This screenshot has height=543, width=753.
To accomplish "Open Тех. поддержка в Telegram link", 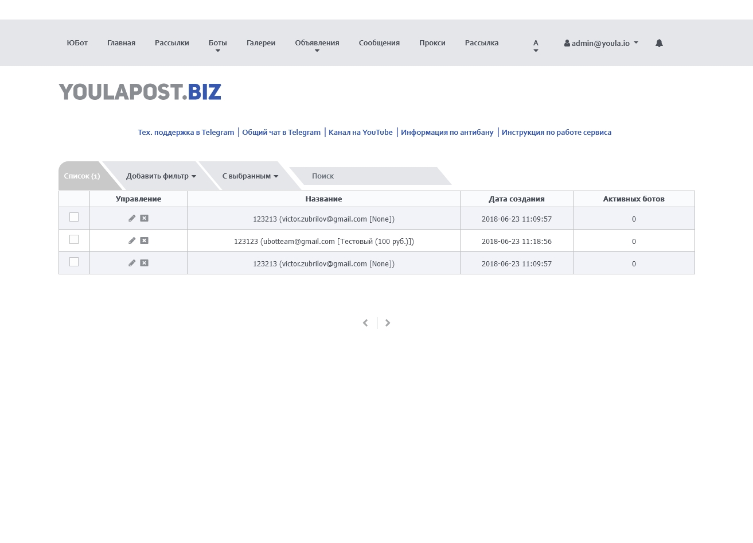I will click(186, 132).
